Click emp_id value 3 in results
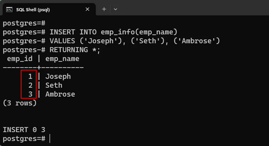Viewport: 269px width, 146px height. (x=30, y=94)
